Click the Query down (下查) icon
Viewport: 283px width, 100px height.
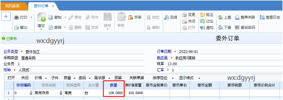tap(220, 28)
